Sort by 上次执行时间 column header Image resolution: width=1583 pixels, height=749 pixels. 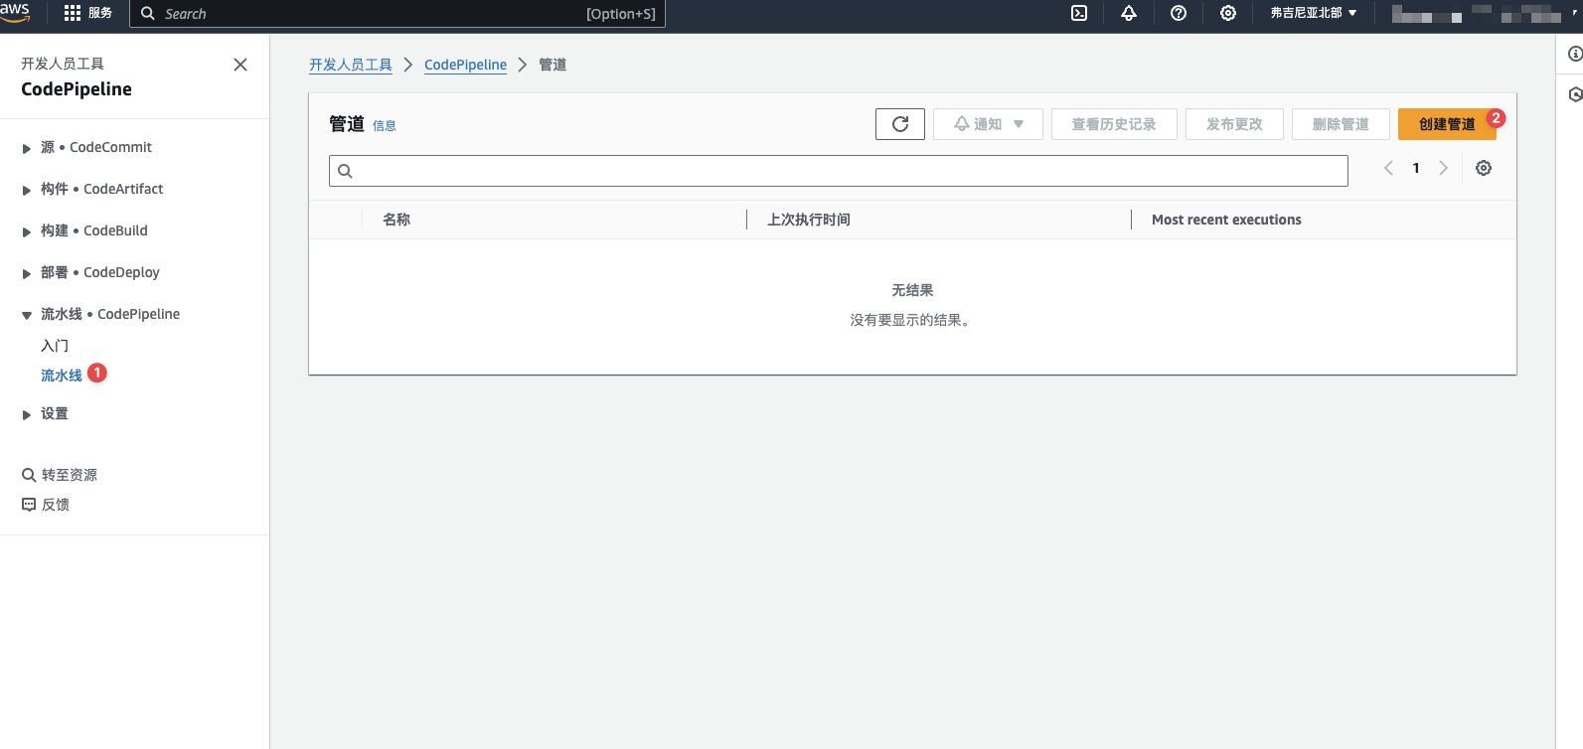tap(809, 220)
